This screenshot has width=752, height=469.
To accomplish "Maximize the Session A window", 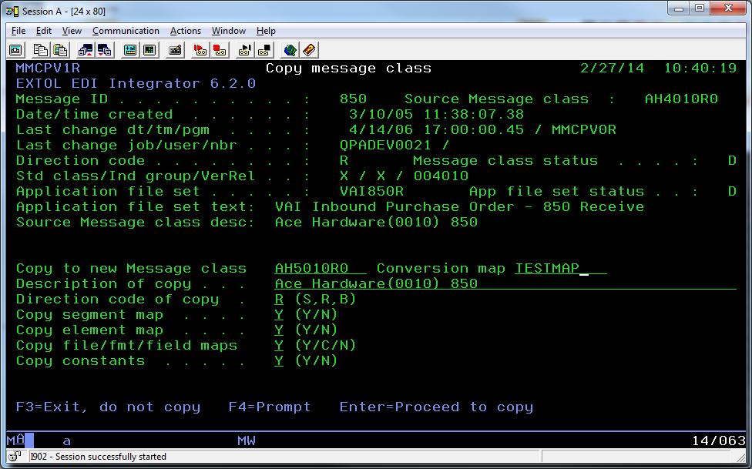I will click(x=700, y=8).
